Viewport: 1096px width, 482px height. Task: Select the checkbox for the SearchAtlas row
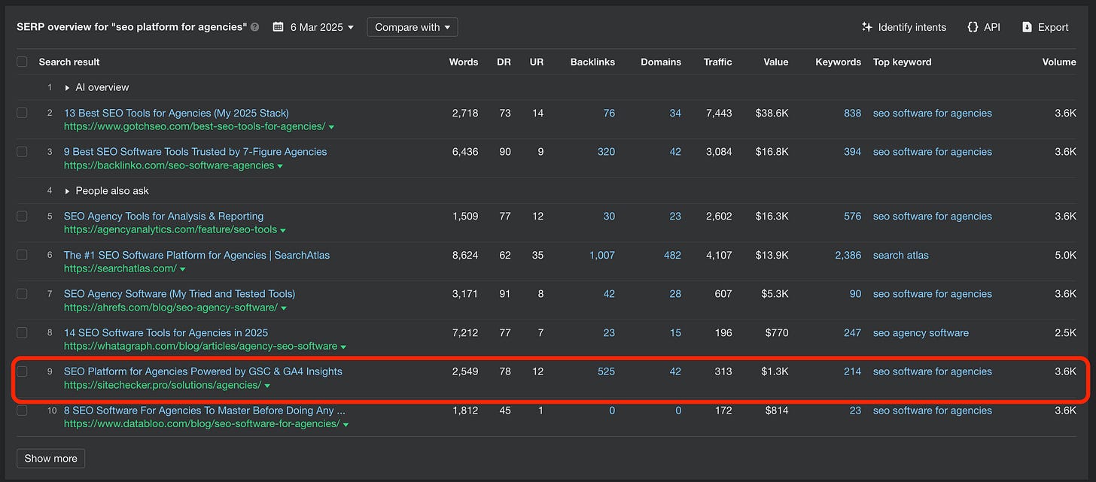pos(22,255)
